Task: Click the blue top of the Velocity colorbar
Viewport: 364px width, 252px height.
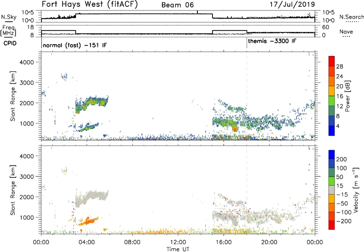Action: (332, 155)
